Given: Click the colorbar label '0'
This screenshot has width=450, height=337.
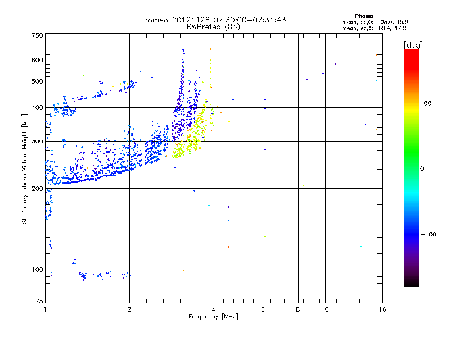Looking at the screenshot, I should pos(422,169).
